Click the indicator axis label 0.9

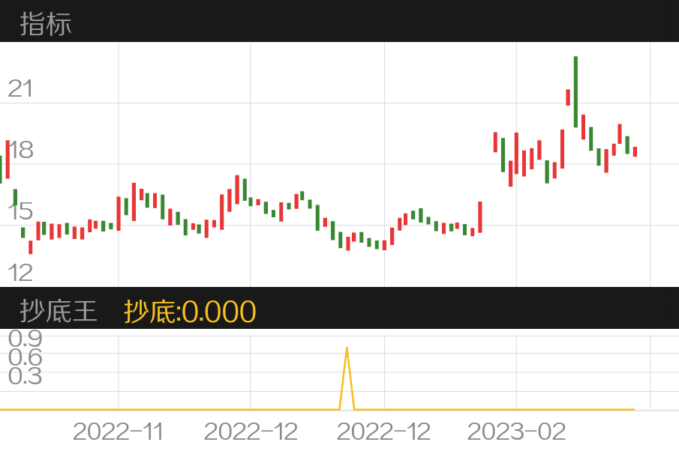click(x=25, y=338)
